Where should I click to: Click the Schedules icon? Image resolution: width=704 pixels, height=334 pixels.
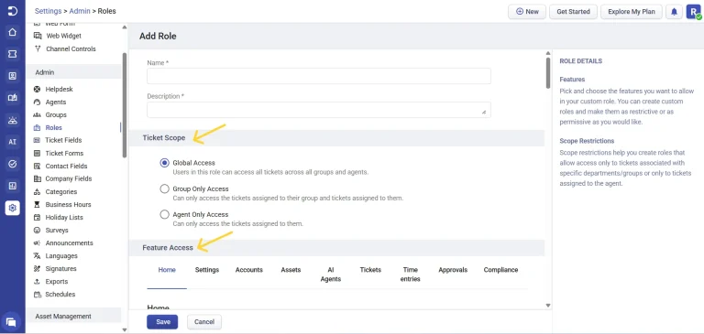[37, 295]
